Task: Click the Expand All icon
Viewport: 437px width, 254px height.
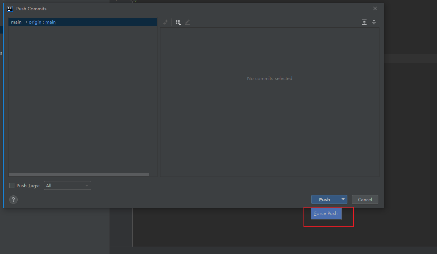Action: click(364, 22)
